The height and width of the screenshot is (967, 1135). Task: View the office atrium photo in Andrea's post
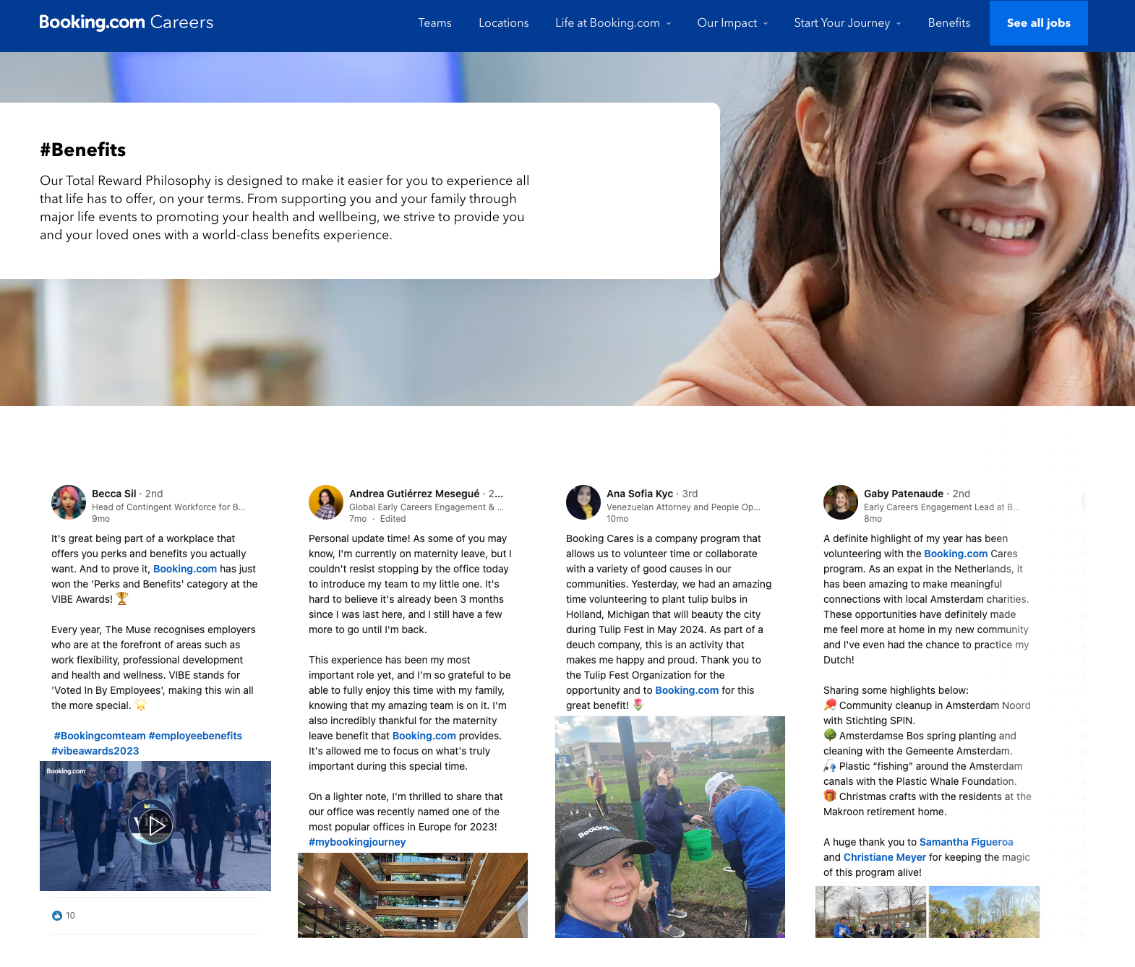(412, 895)
